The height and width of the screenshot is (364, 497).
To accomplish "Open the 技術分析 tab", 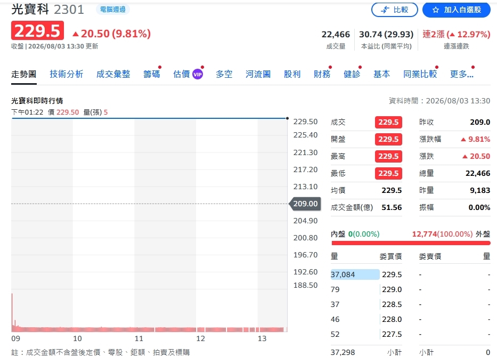I will pos(66,74).
